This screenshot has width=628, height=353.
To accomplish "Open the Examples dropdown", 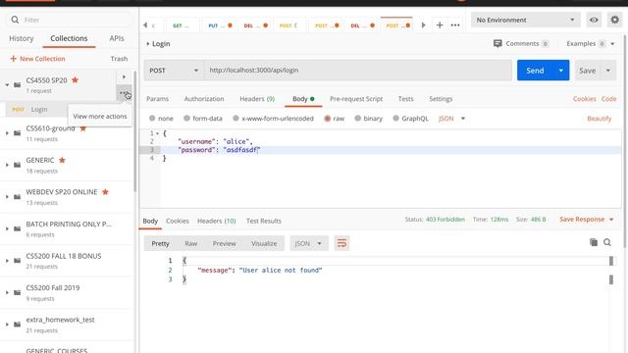I will point(590,43).
